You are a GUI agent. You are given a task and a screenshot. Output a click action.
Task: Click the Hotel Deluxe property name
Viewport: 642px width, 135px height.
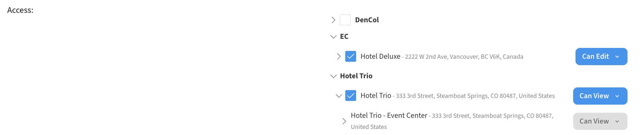[x=380, y=56]
